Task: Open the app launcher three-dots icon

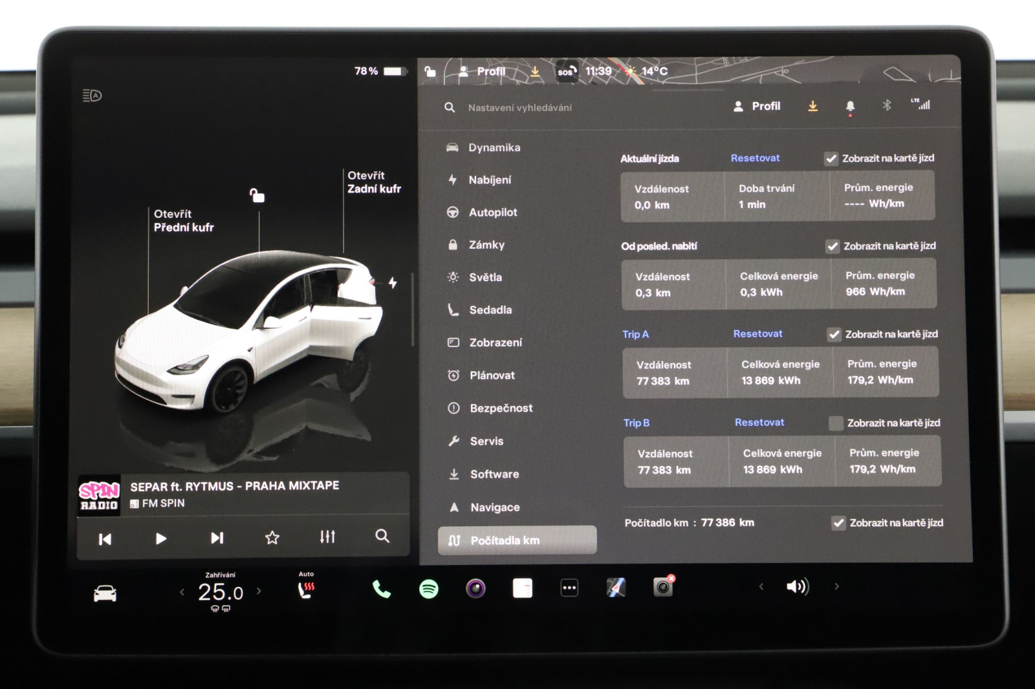Action: (569, 587)
